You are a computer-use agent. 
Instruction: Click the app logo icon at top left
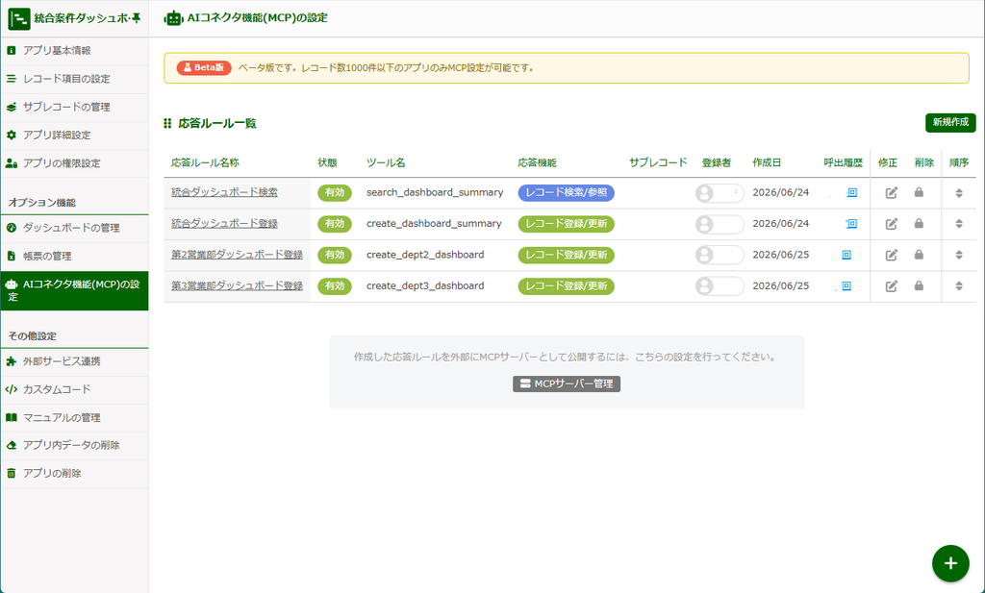(x=19, y=19)
